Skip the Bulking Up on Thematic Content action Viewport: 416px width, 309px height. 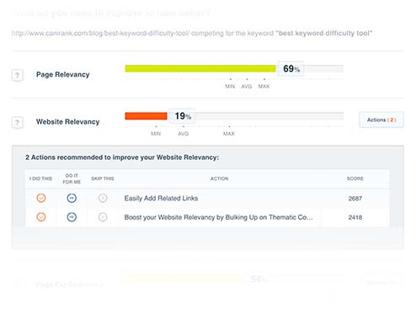click(103, 217)
